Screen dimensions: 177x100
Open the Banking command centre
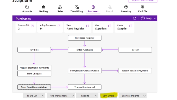tap(44, 9)
